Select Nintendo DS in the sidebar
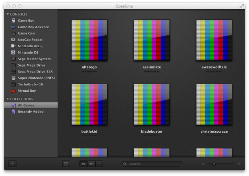The image size is (249, 176). click(28, 53)
